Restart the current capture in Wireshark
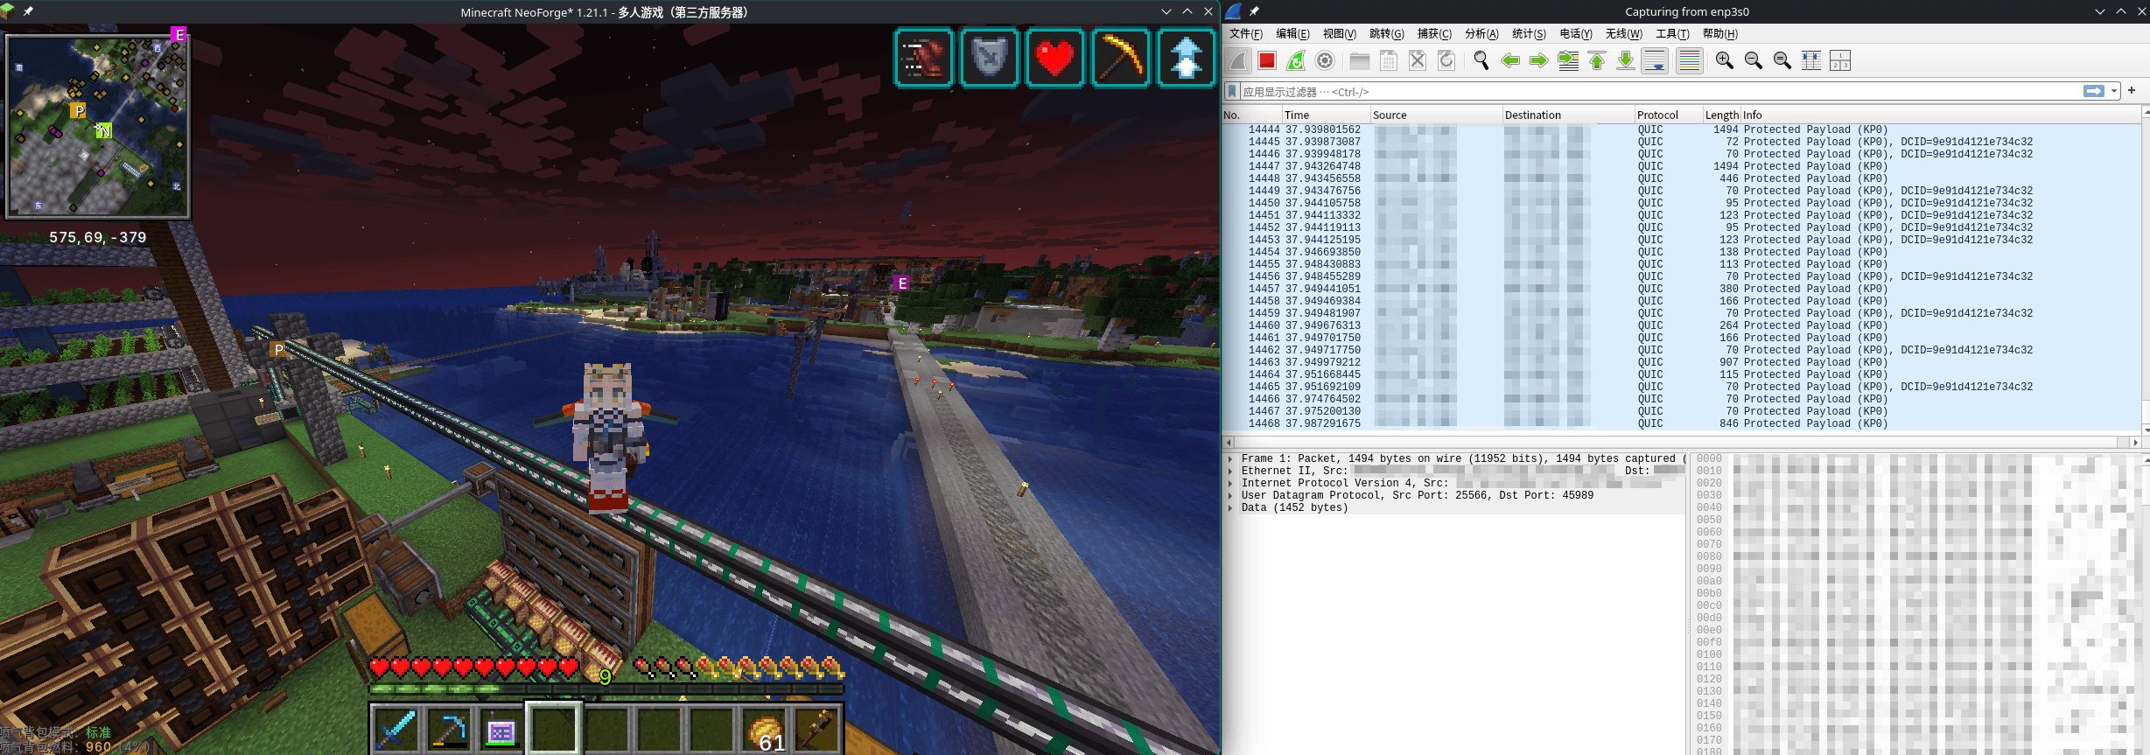 (1296, 60)
